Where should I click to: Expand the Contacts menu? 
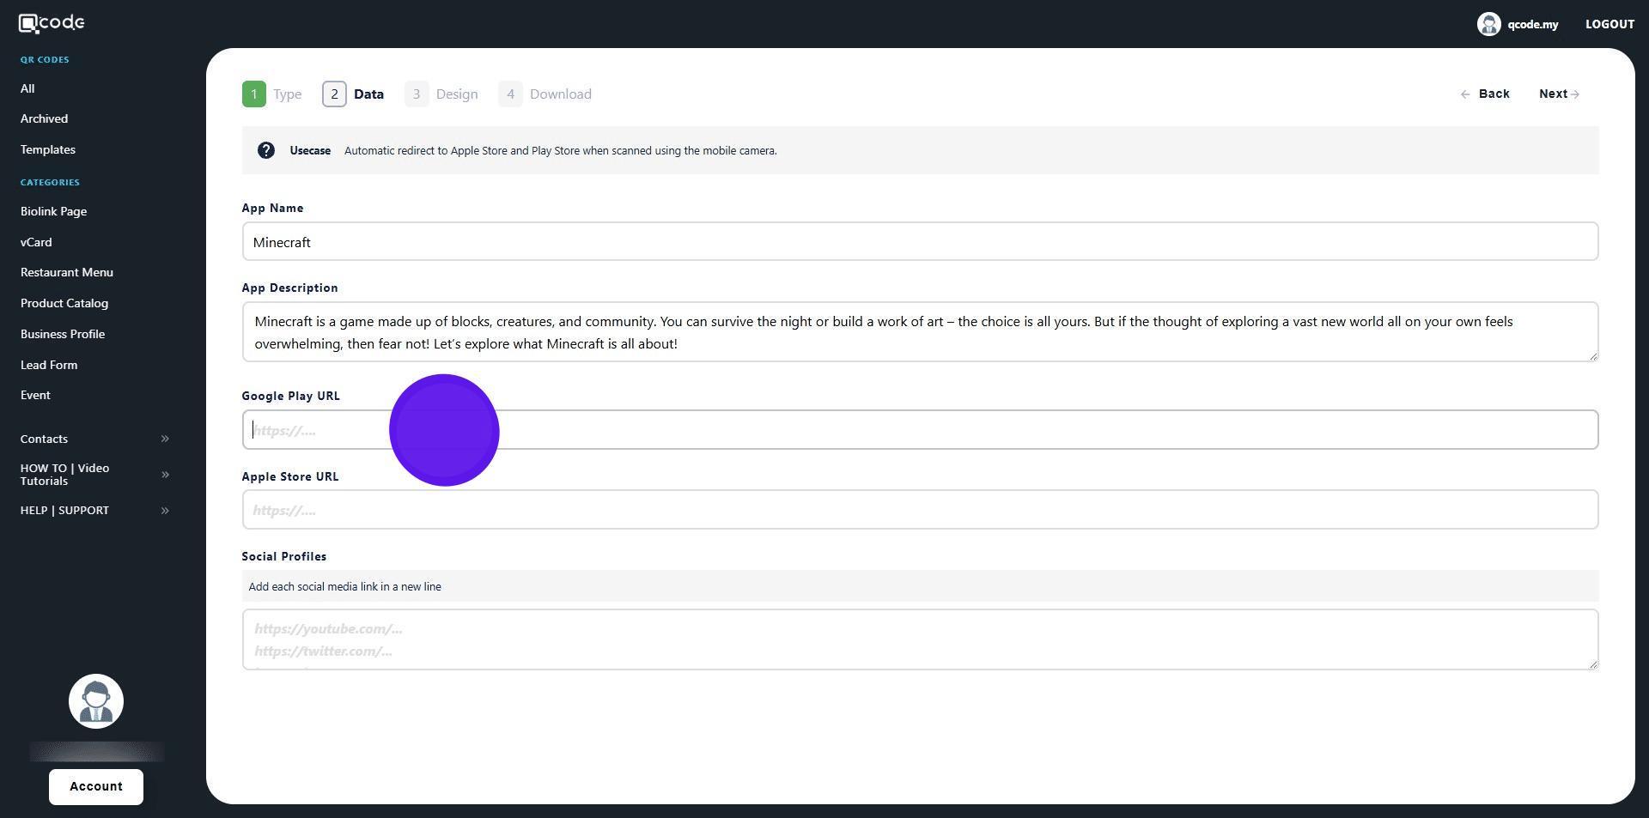(x=94, y=439)
